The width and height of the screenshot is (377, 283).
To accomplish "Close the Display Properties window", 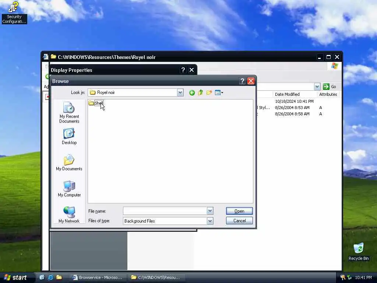I will 191,70.
